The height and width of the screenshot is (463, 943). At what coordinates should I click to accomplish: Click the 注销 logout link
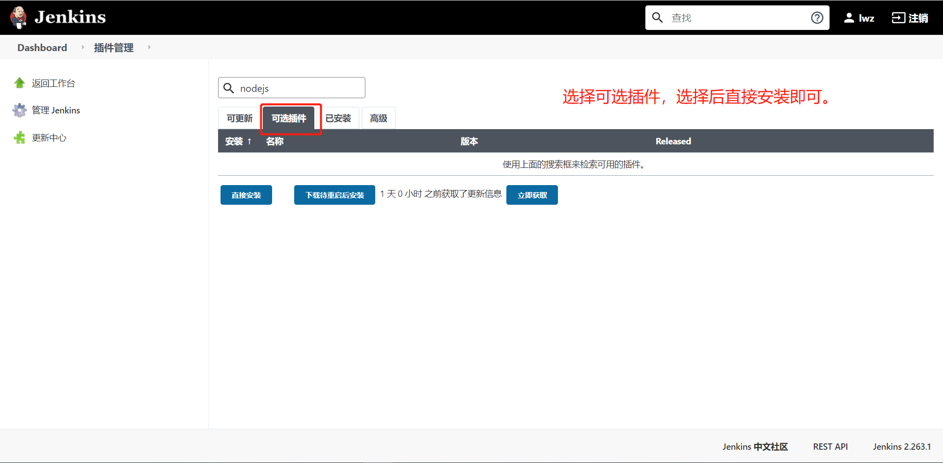918,18
